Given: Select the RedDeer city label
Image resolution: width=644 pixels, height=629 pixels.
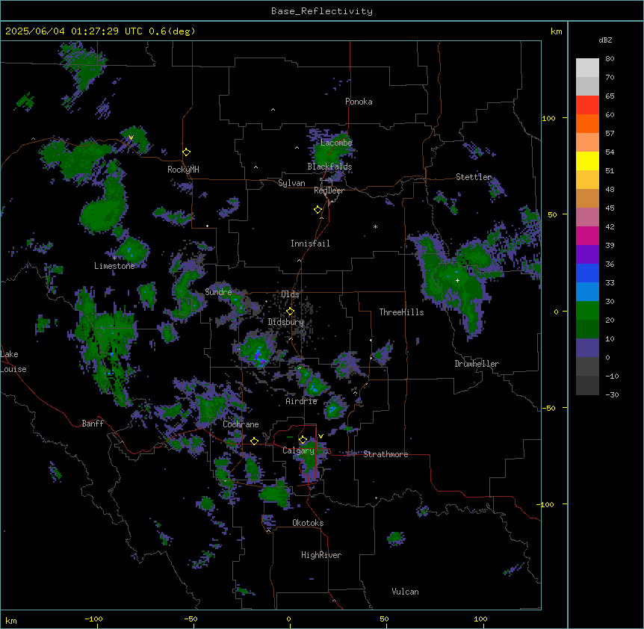Looking at the screenshot, I should pos(329,190).
